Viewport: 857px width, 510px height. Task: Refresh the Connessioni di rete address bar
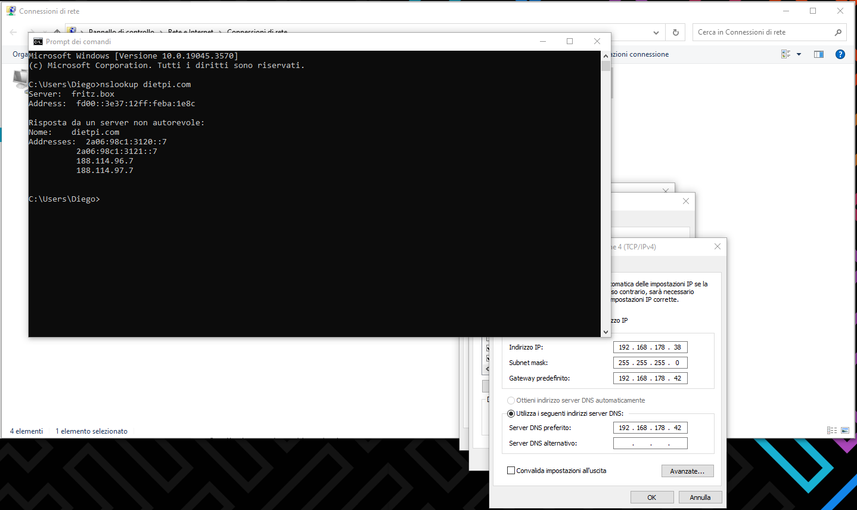pyautogui.click(x=675, y=32)
